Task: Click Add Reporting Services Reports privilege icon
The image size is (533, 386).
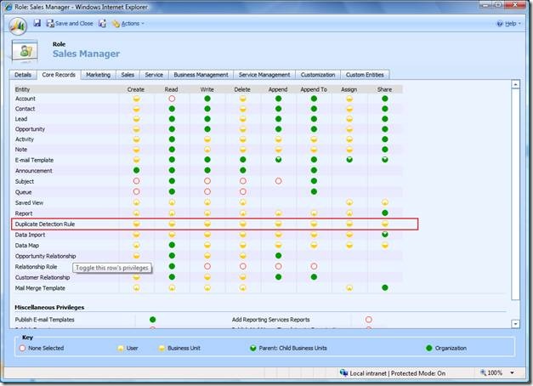Action: click(368, 320)
